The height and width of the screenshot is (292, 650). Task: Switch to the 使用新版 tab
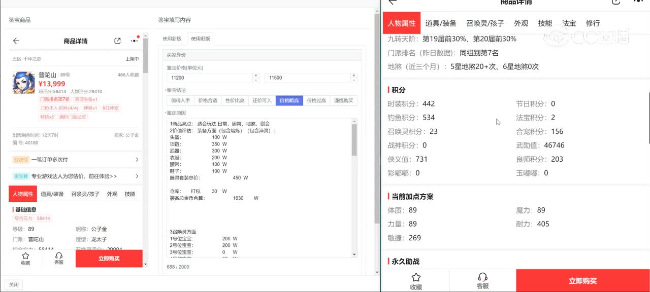click(172, 39)
